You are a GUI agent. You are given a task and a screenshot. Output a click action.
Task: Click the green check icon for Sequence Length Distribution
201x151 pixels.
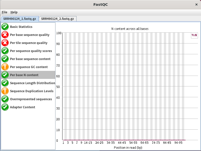coord(5,83)
